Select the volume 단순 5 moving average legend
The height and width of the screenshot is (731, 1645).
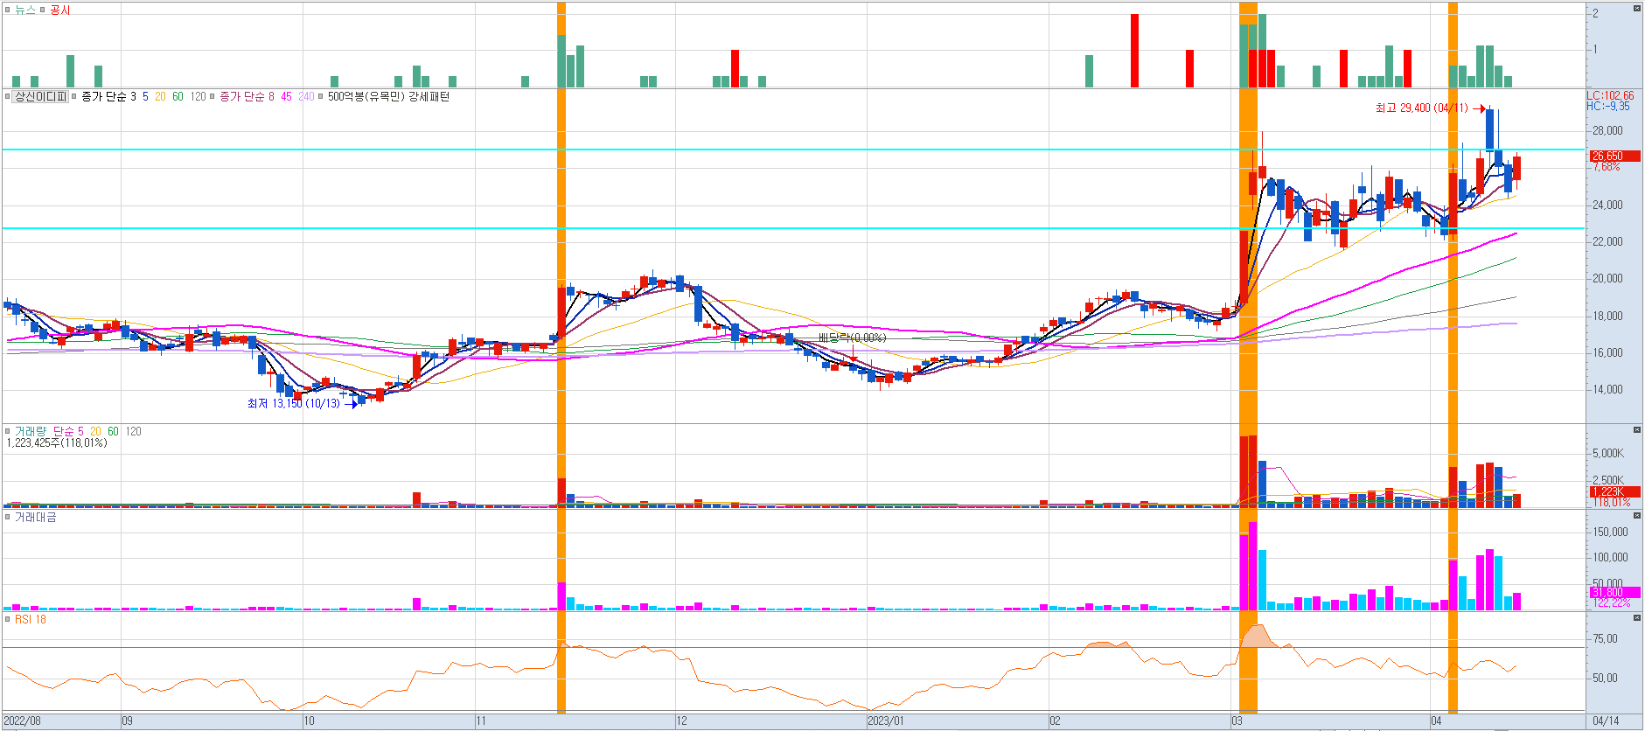[68, 431]
